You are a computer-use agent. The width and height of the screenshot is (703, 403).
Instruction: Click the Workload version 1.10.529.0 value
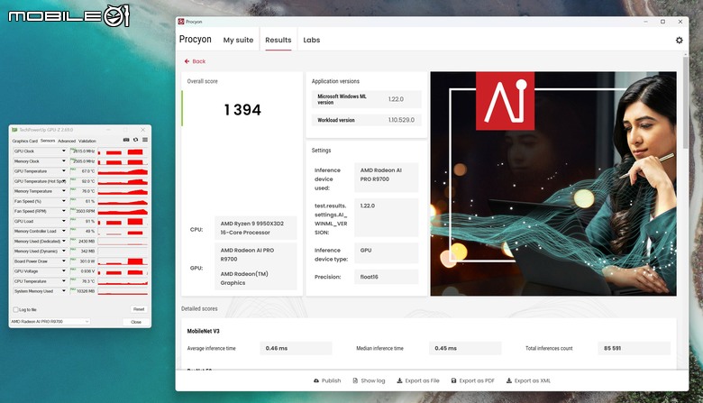tap(401, 120)
